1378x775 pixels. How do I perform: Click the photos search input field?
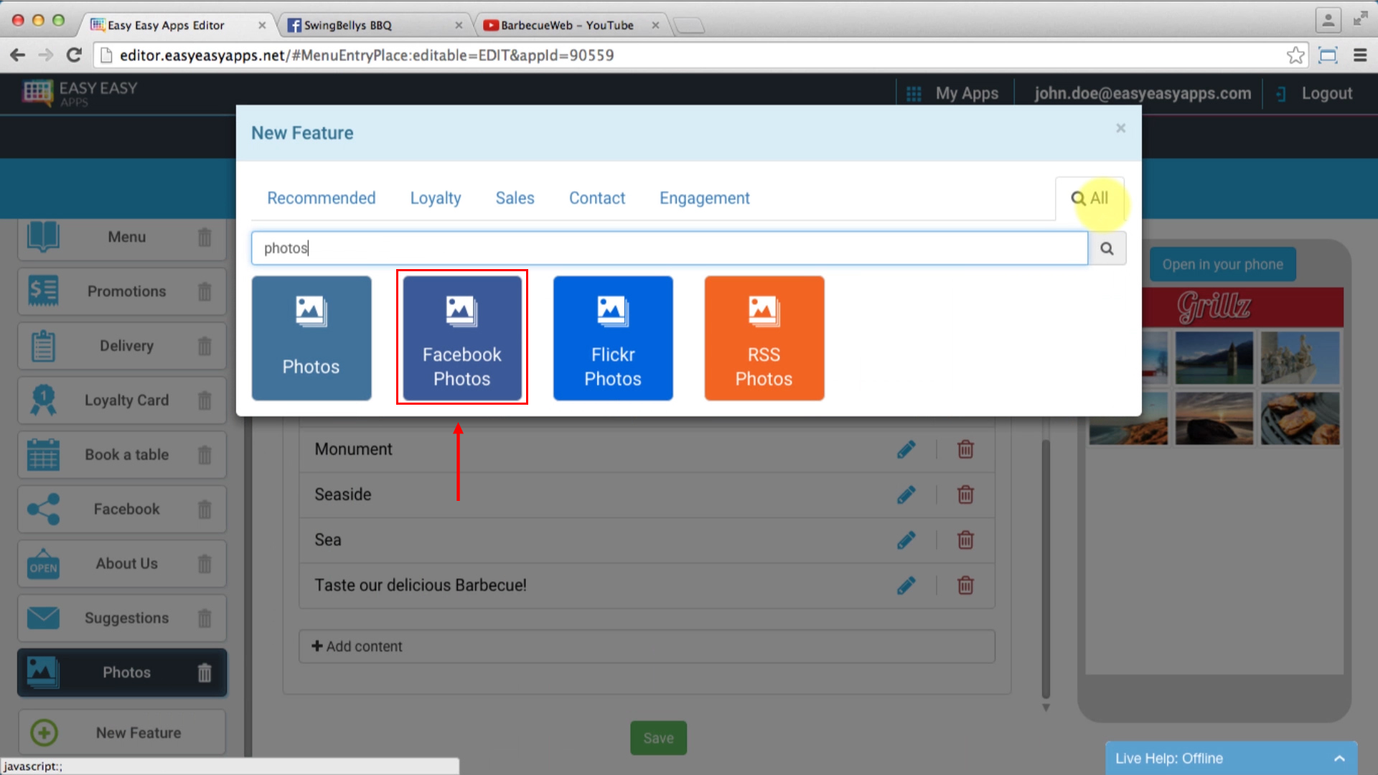click(670, 248)
